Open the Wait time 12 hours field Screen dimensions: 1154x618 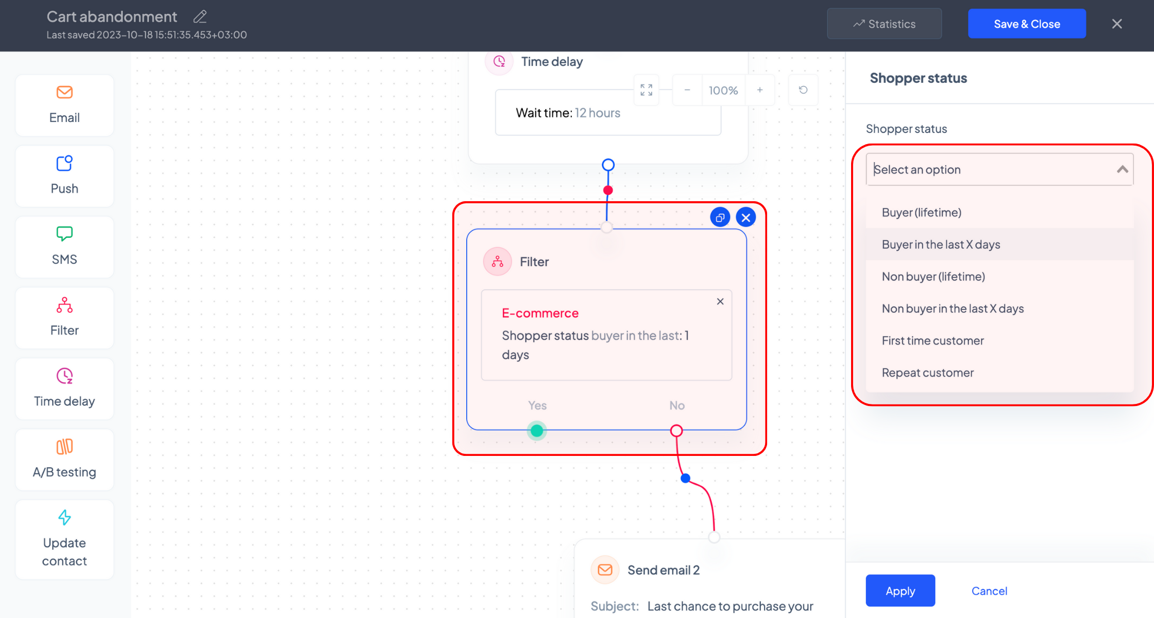[608, 113]
